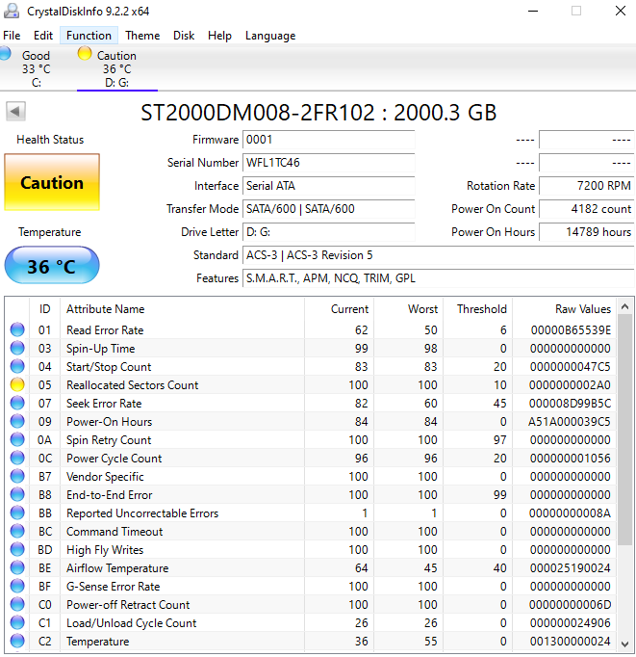Viewport: 636px width, 657px height.
Task: Click blue status dot for Start/Stop Count
Action: pos(17,367)
